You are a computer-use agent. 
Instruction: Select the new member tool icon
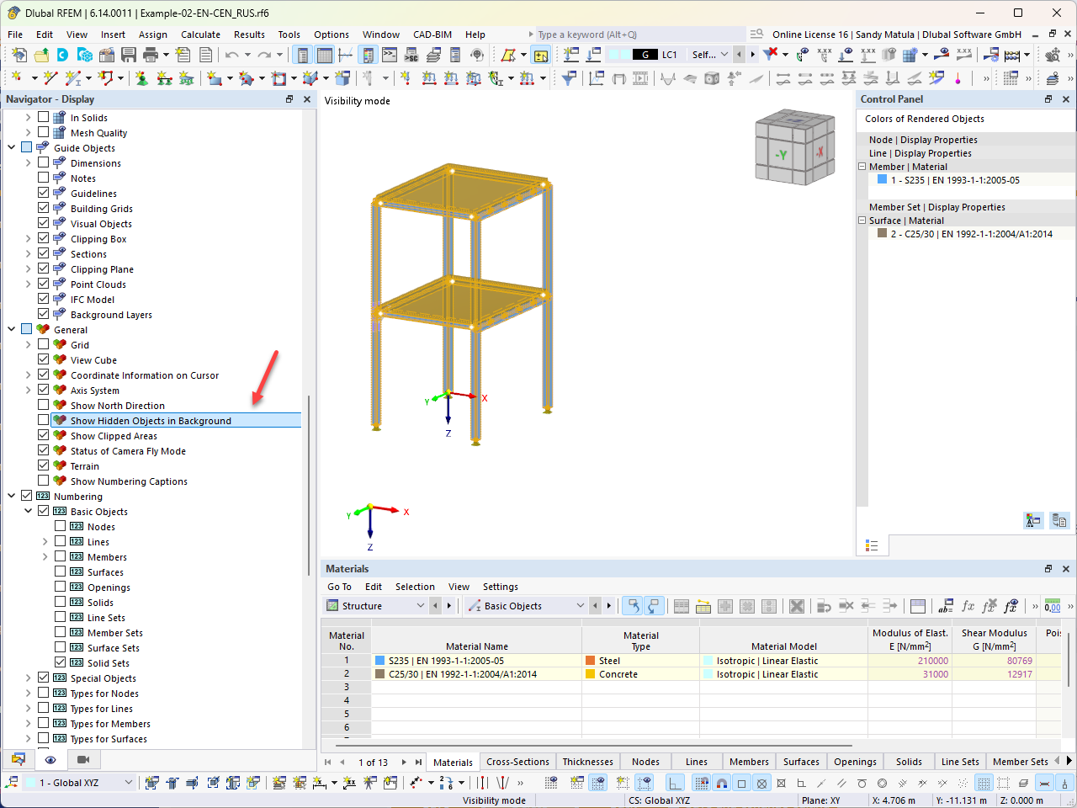pos(74,78)
